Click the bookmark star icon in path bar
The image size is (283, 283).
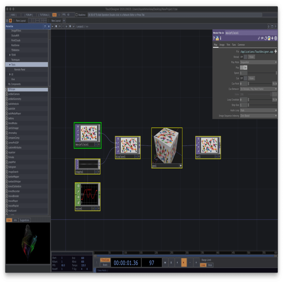click(70, 26)
